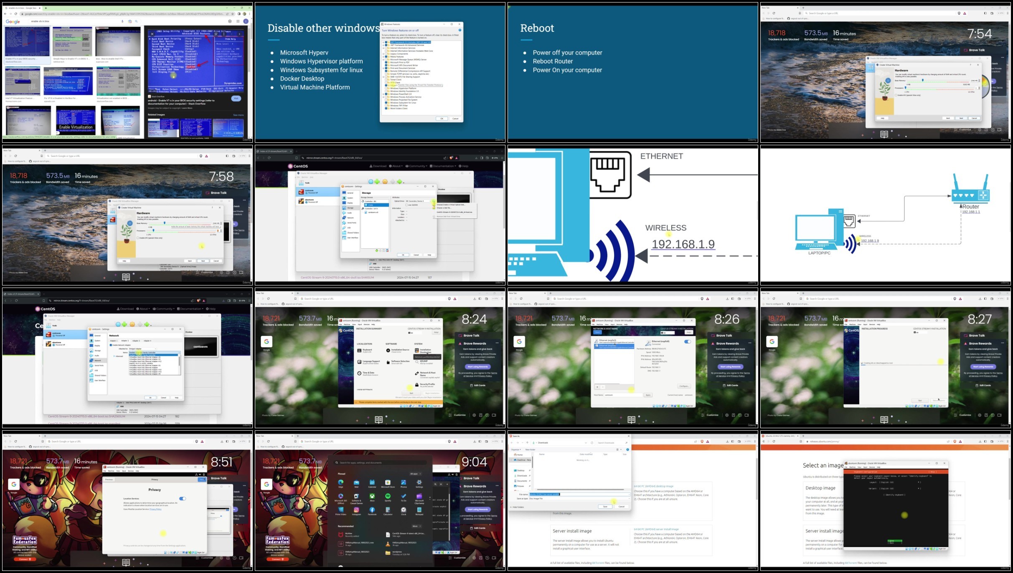This screenshot has width=1013, height=573.
Task: Open Microsoft Store from the Start menu
Action: coord(388,484)
